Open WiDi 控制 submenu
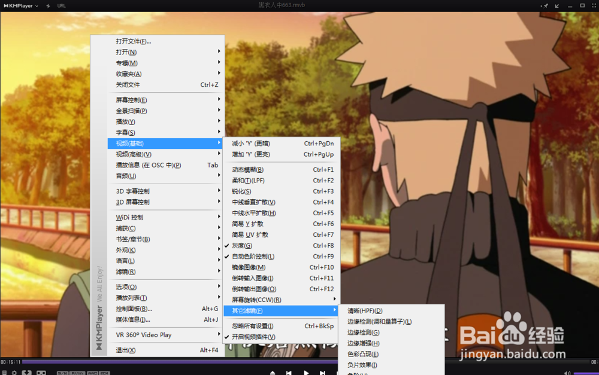 pos(166,218)
